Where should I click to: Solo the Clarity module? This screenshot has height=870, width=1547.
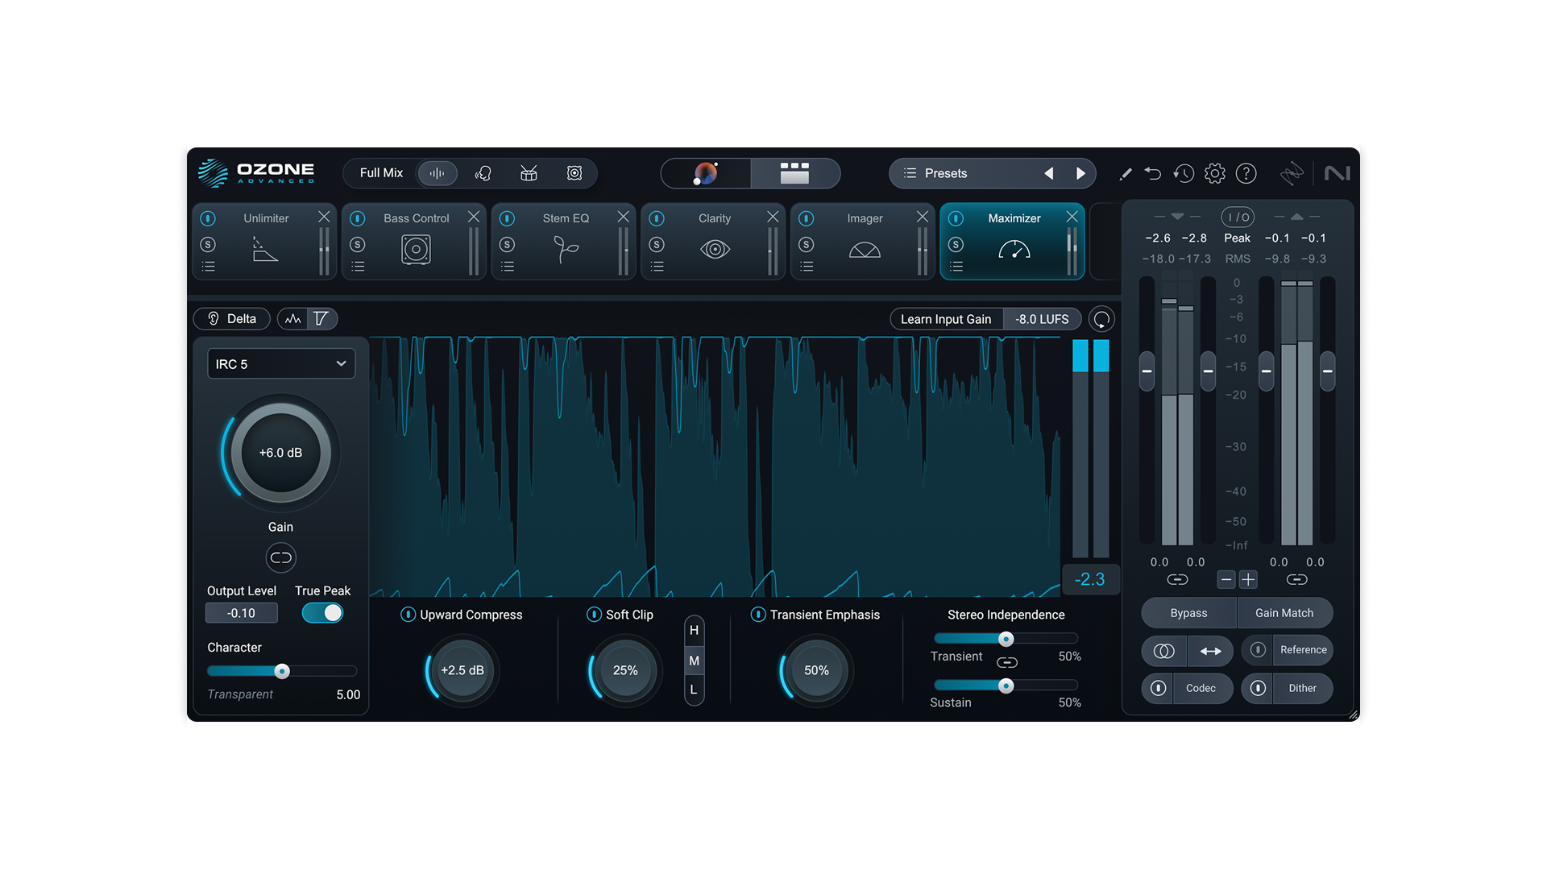pyautogui.click(x=657, y=244)
